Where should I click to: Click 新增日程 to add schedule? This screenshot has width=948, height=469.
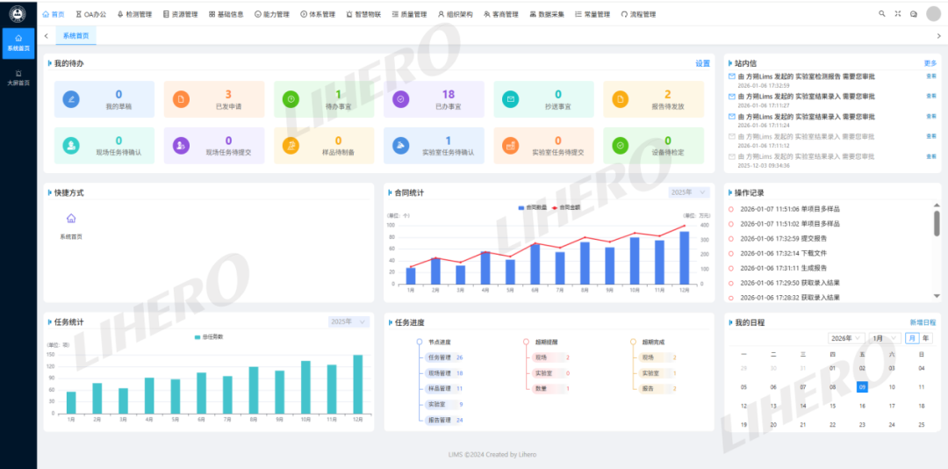(923, 322)
